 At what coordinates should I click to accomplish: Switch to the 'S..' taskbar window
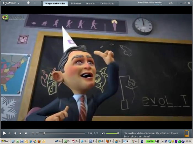tap(118, 141)
